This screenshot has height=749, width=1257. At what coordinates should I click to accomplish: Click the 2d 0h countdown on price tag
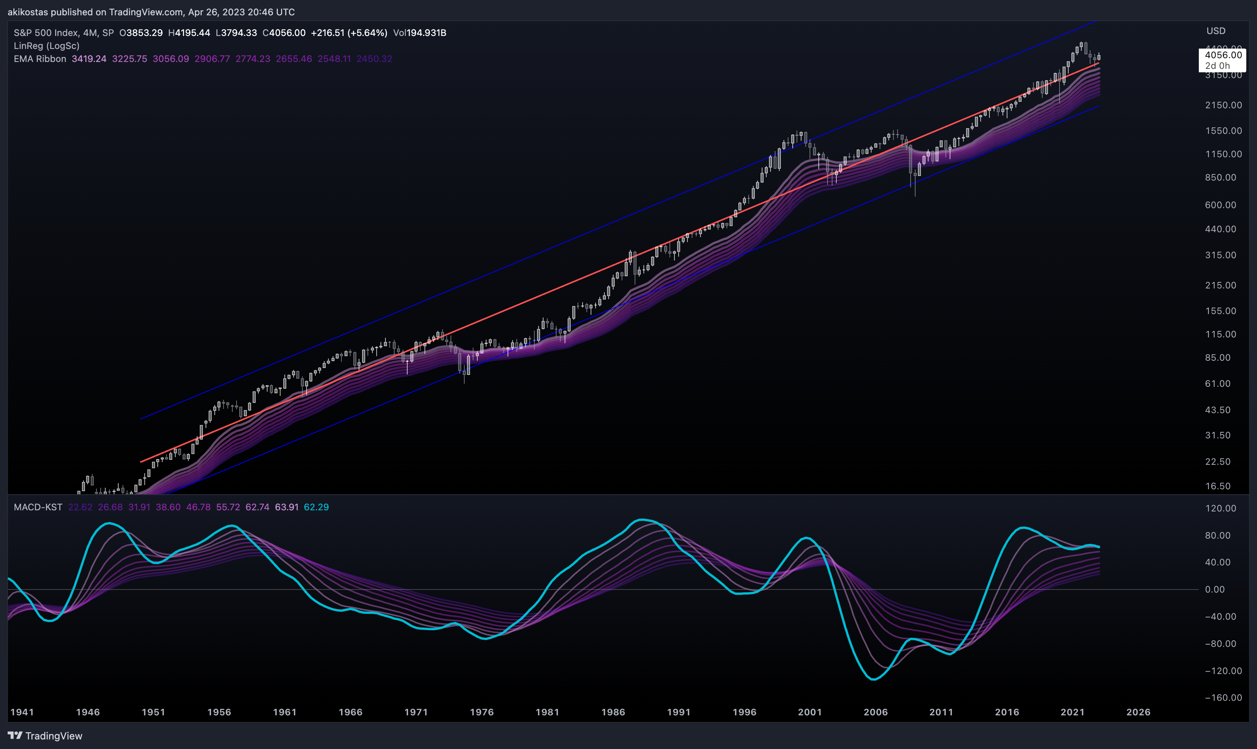pos(1218,66)
